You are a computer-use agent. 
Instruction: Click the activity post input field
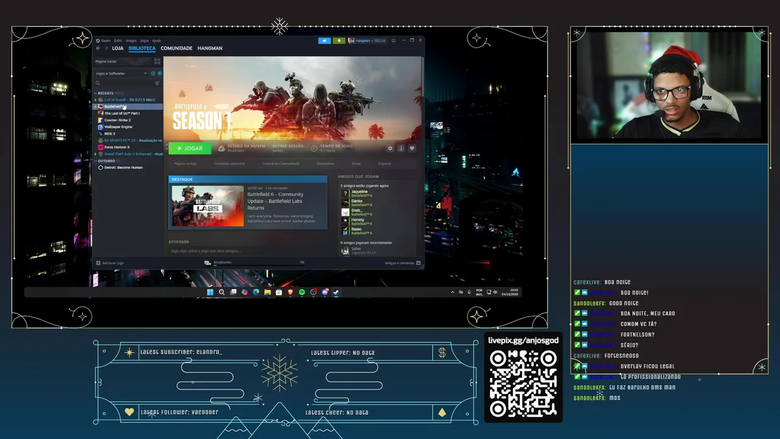pyautogui.click(x=247, y=251)
